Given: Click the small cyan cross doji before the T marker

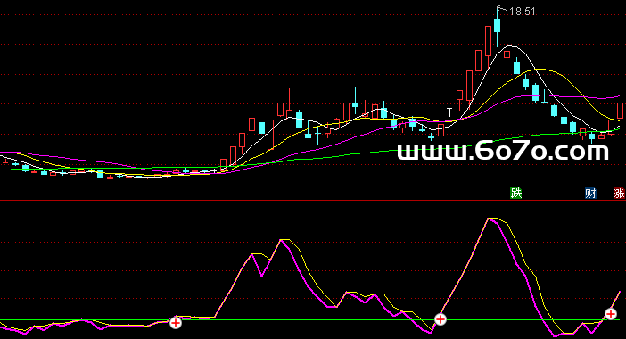Looking at the screenshot, I should (432, 137).
